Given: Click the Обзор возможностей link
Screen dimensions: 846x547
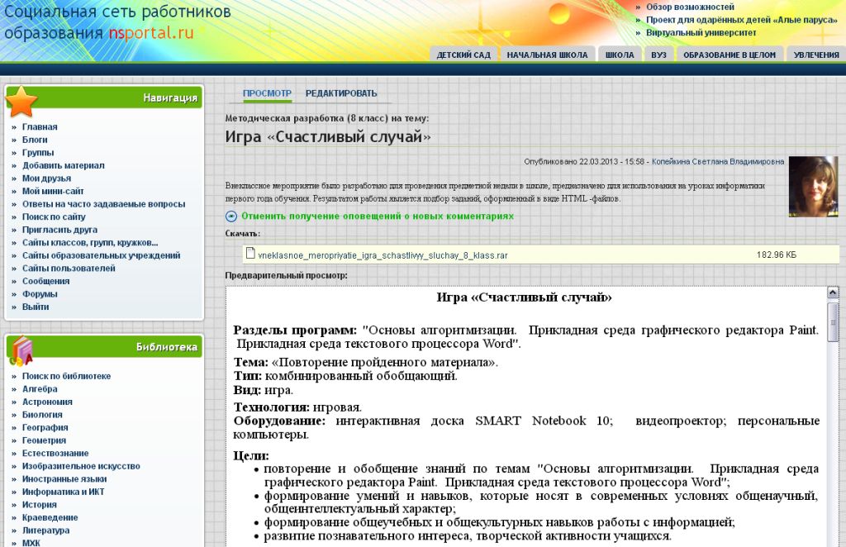Looking at the screenshot, I should 690,7.
